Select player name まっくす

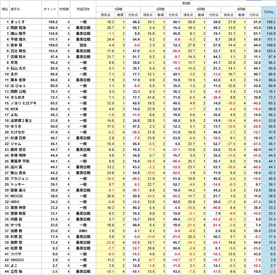click(x=18, y=22)
